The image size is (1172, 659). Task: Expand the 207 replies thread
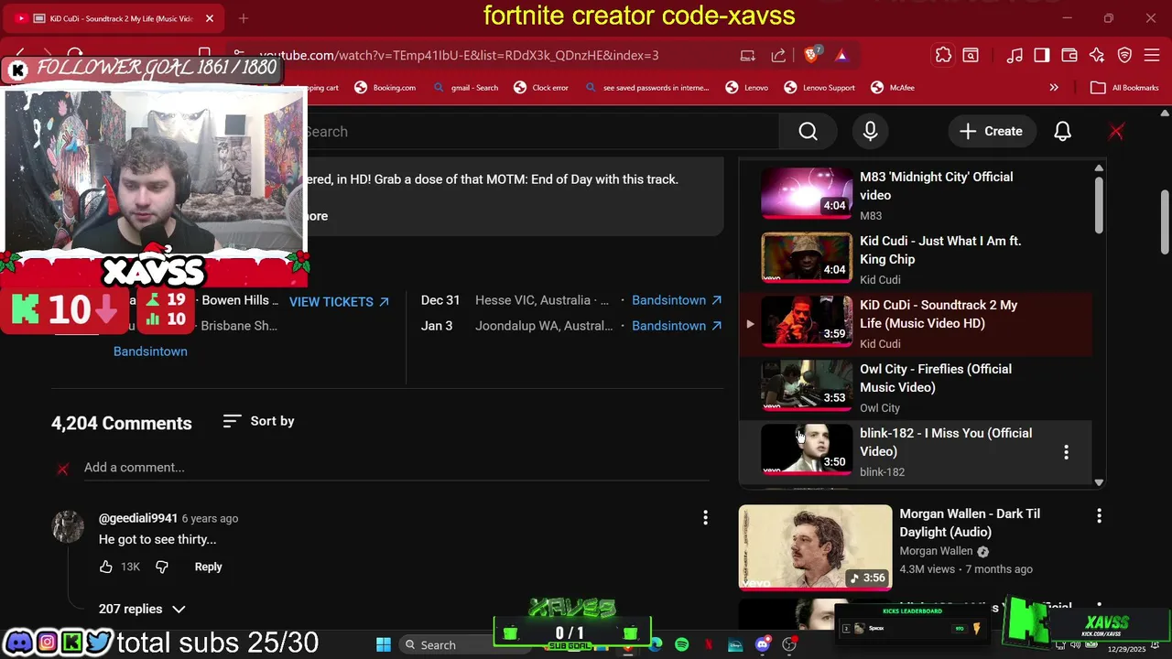point(142,609)
